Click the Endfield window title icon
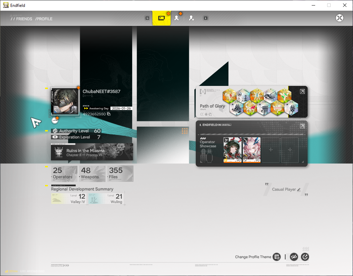Image resolution: width=353 pixels, height=276 pixels. tap(6, 5)
